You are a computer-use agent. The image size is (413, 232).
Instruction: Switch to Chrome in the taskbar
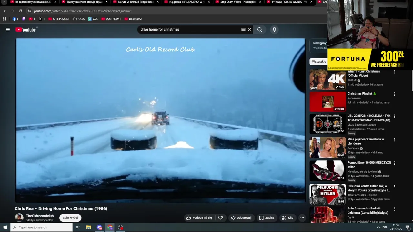click(x=110, y=227)
